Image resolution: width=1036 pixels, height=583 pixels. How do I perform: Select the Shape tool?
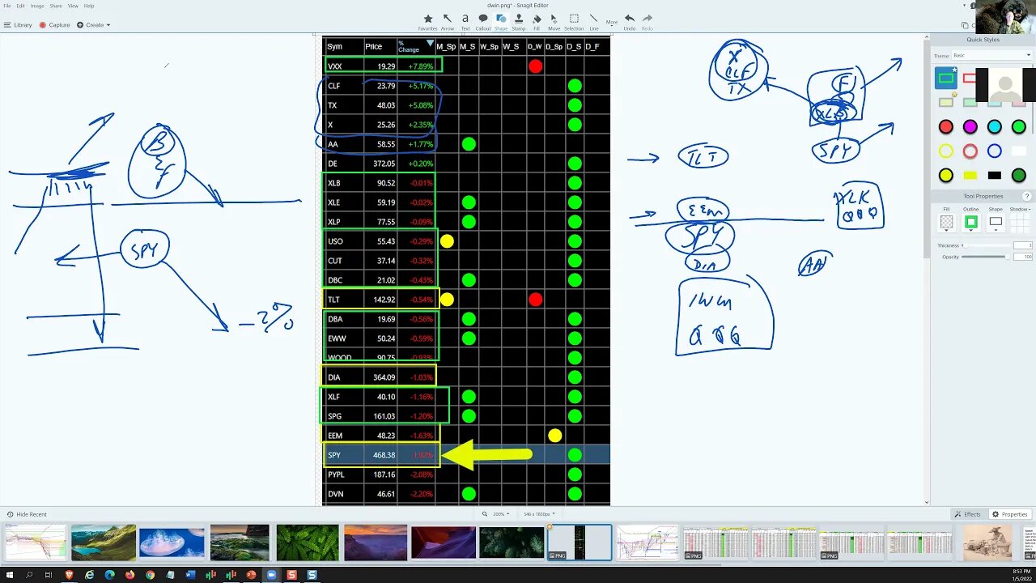(x=501, y=21)
